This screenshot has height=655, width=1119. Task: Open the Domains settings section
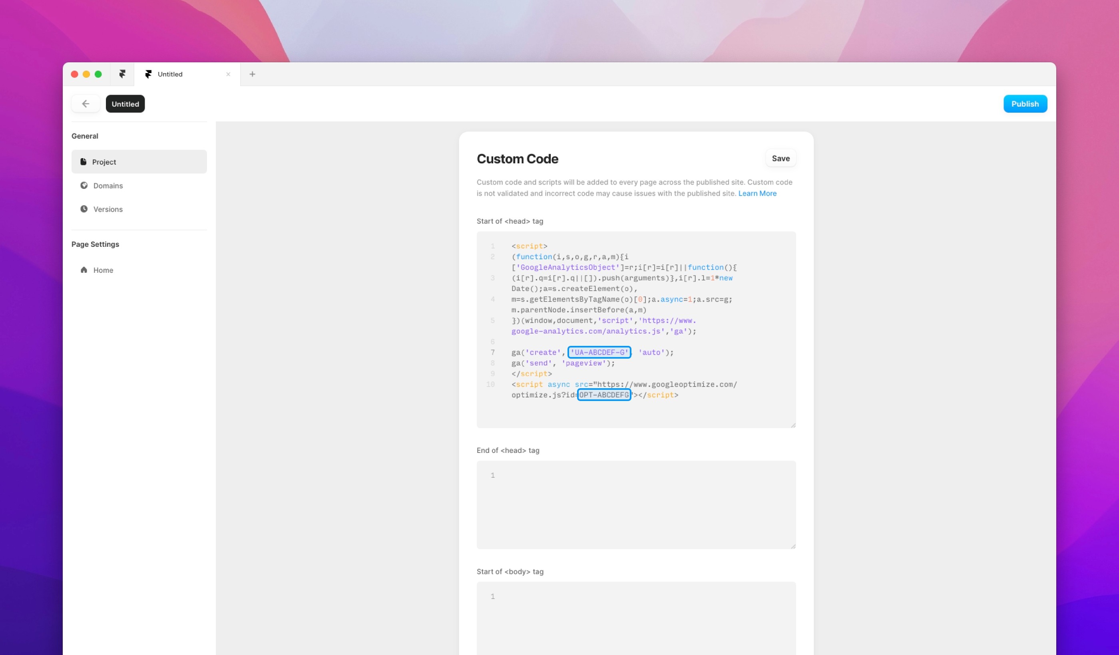[108, 185]
